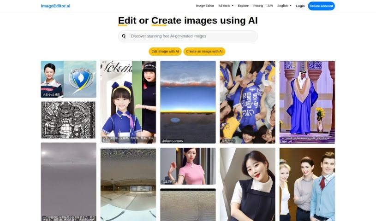
Task: Open the girl in blue uniform thumbnail
Action: coord(128,102)
